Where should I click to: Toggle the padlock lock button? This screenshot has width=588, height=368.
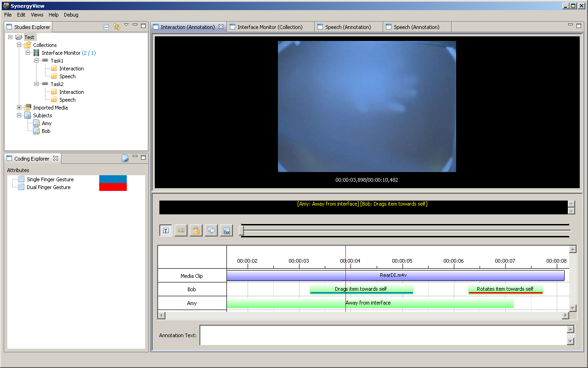click(x=196, y=230)
